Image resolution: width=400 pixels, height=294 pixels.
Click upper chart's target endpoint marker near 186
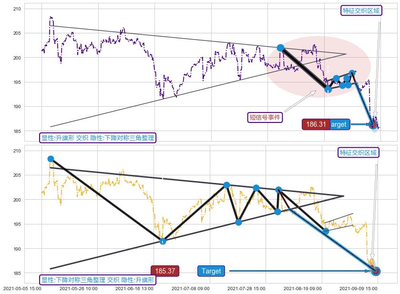click(x=373, y=125)
